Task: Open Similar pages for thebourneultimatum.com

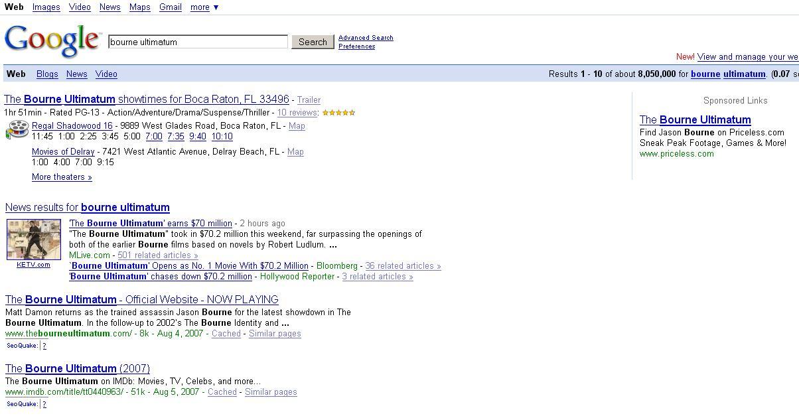Action: click(x=275, y=334)
